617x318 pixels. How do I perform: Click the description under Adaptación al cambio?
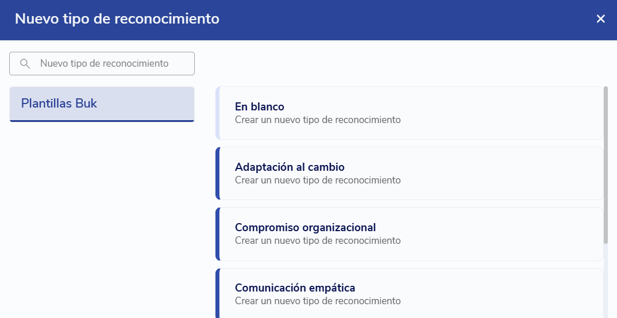point(318,181)
